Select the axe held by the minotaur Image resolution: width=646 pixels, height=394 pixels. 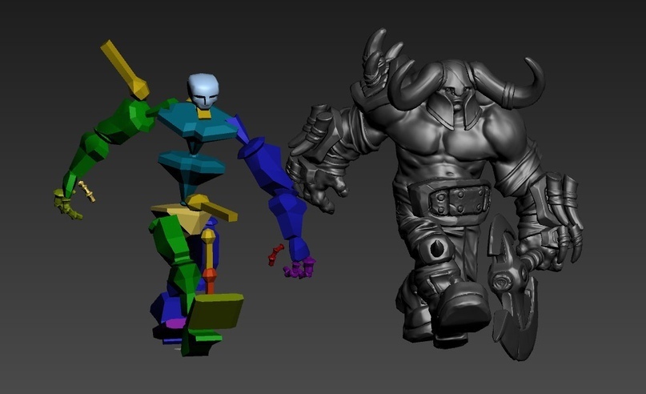coord(513,287)
